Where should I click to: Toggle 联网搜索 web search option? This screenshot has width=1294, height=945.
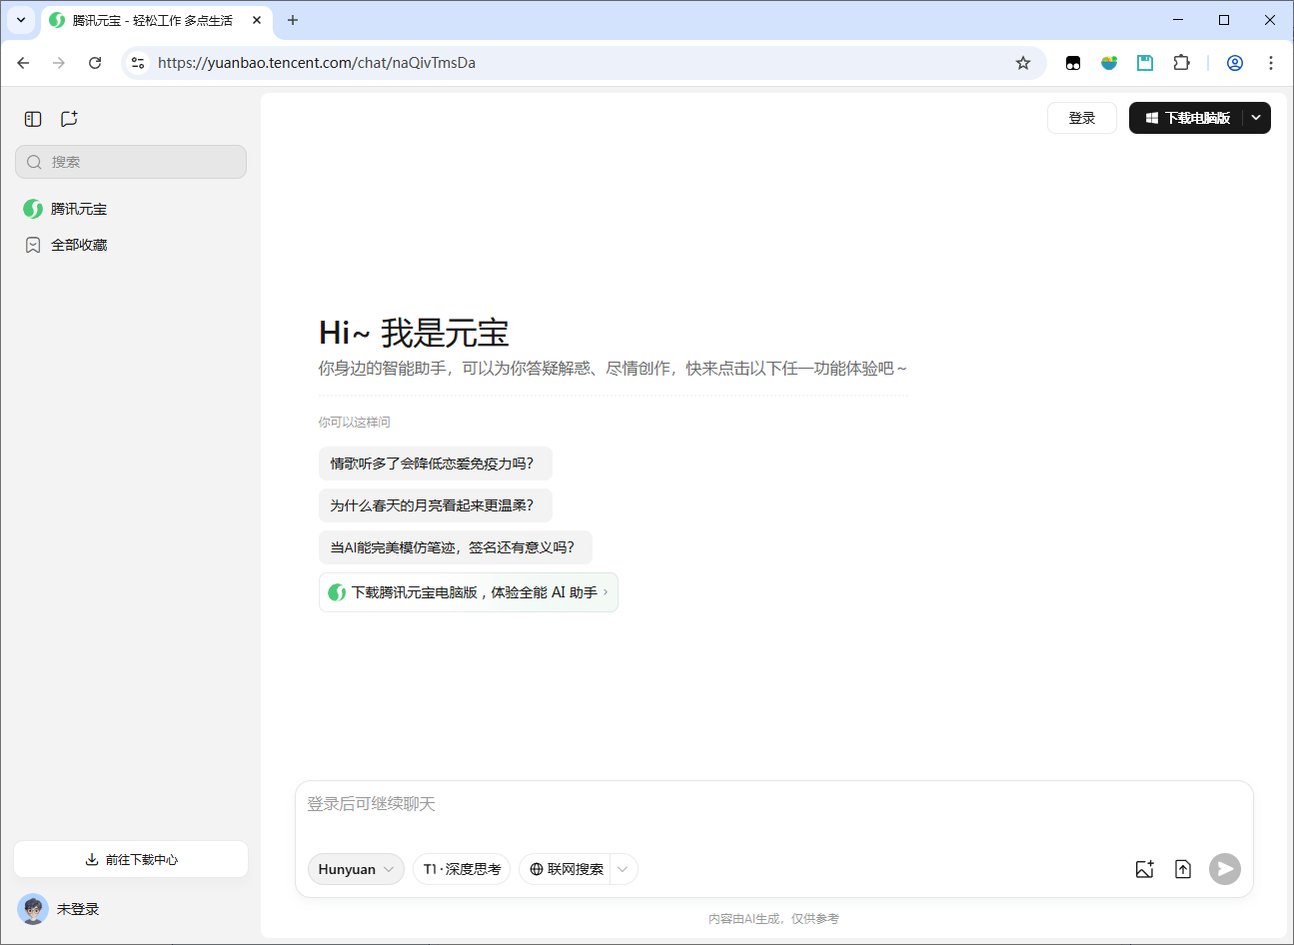tap(567, 869)
